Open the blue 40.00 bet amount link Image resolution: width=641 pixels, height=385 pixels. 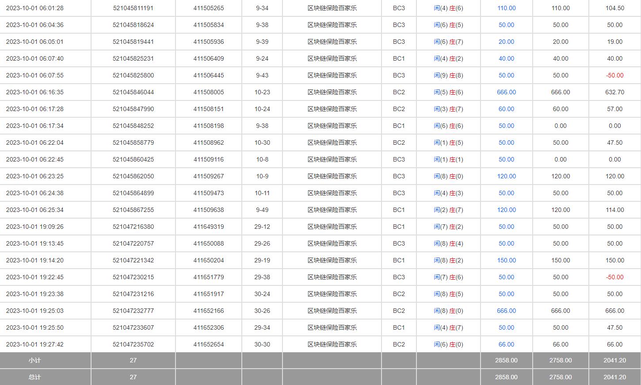(506, 58)
